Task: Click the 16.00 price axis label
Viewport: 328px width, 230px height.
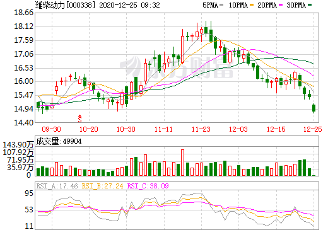Action: point(23,81)
